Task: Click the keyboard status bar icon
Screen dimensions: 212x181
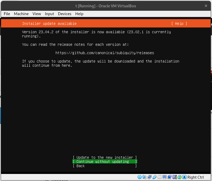Action: point(184,177)
